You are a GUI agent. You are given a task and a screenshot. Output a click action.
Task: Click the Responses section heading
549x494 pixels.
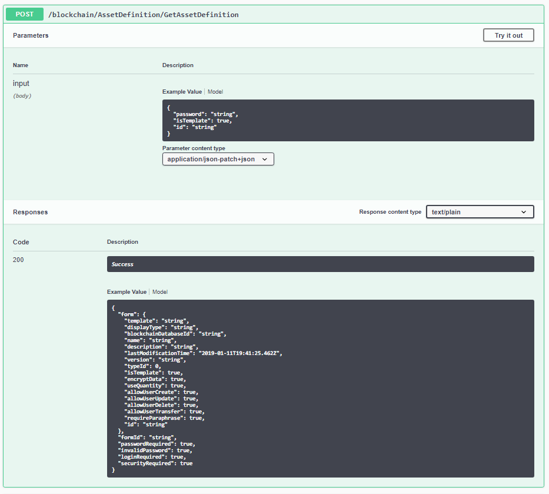click(31, 213)
